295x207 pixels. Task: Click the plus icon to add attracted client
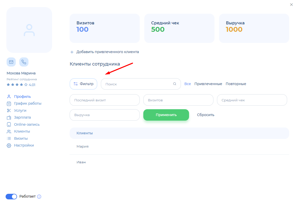[x=72, y=52]
